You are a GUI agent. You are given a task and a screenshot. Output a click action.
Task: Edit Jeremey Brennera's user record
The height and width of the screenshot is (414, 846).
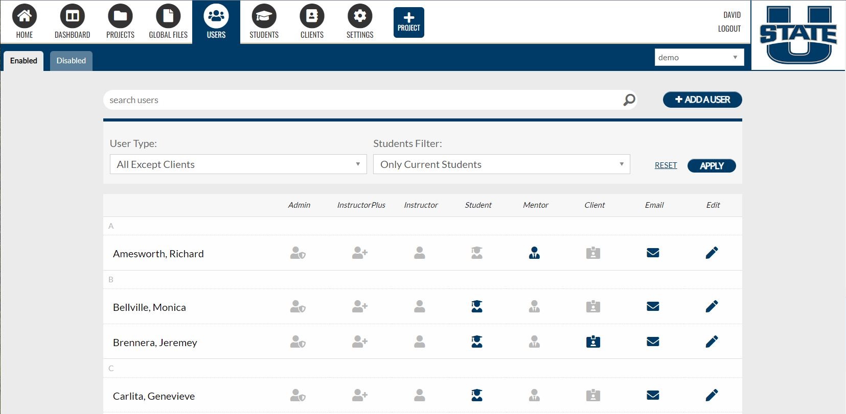pyautogui.click(x=712, y=342)
